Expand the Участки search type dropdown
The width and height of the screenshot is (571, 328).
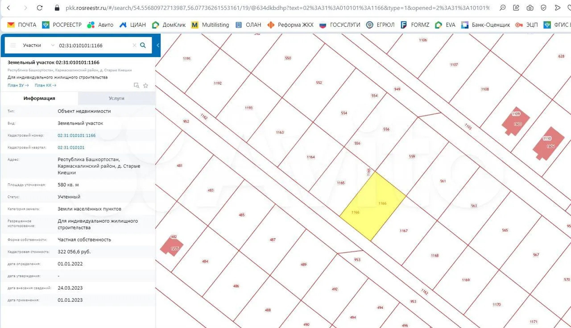pyautogui.click(x=39, y=45)
